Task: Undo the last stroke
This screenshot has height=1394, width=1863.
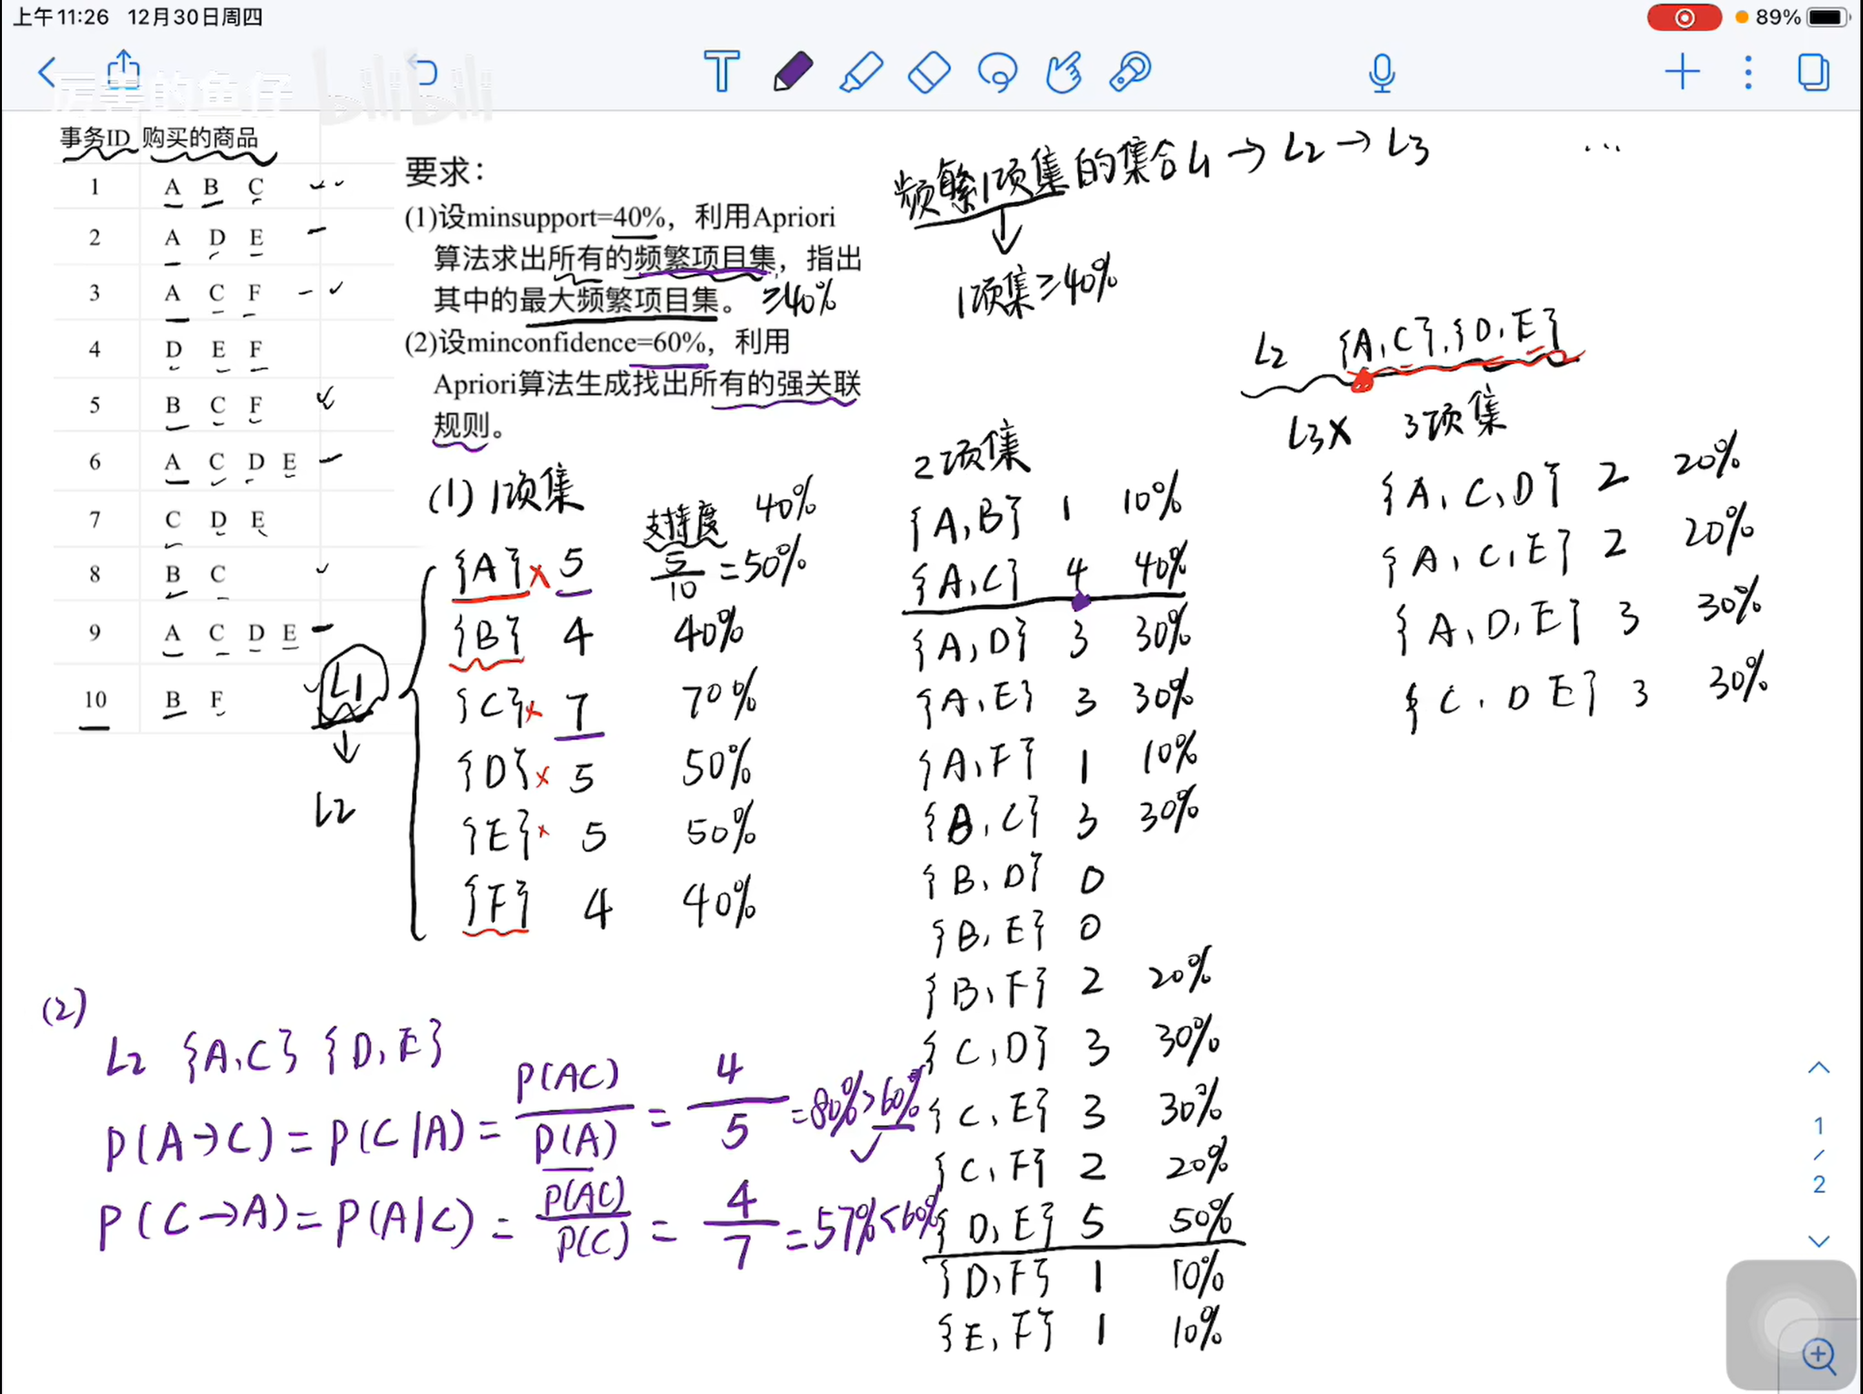Action: click(x=423, y=71)
